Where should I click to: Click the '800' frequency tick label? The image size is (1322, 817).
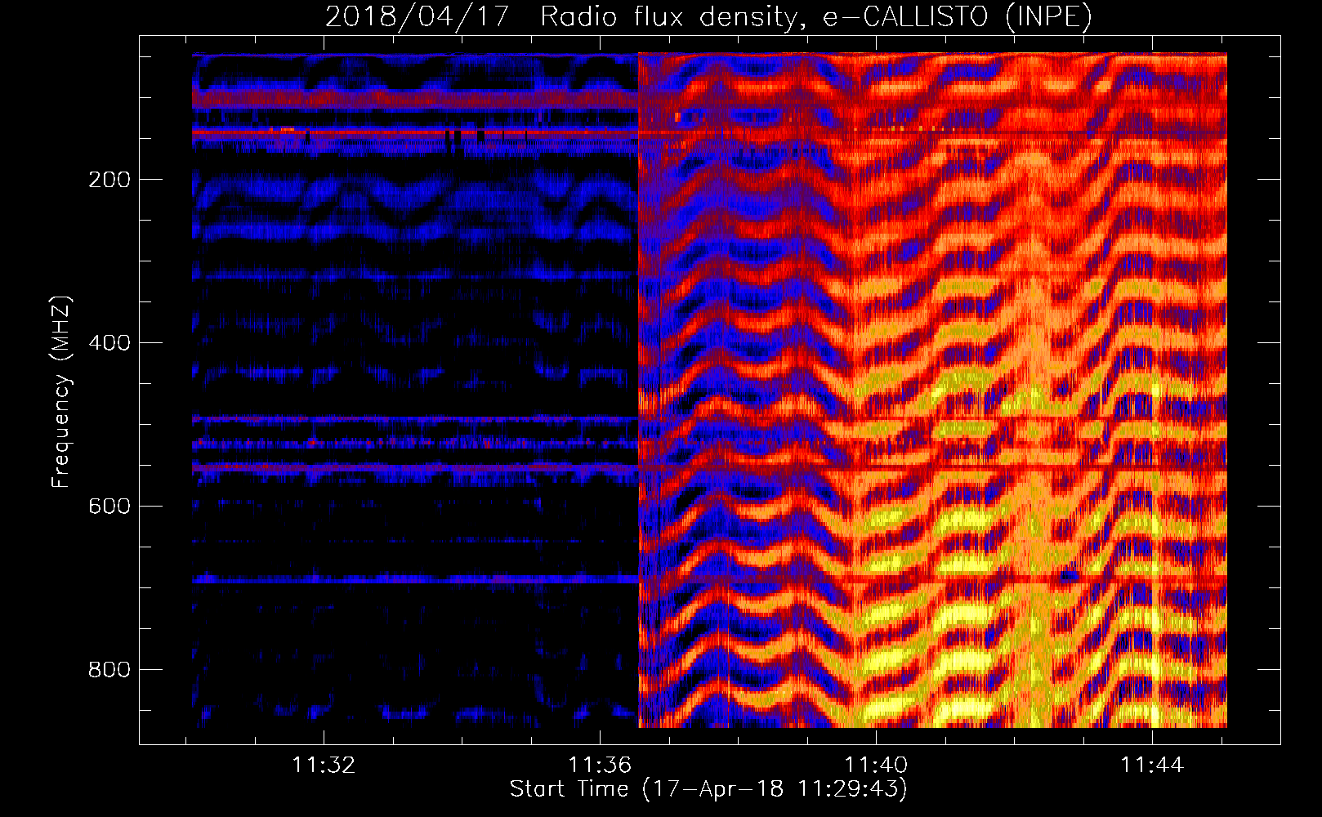point(109,670)
